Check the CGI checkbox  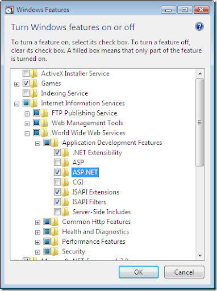(x=57, y=182)
